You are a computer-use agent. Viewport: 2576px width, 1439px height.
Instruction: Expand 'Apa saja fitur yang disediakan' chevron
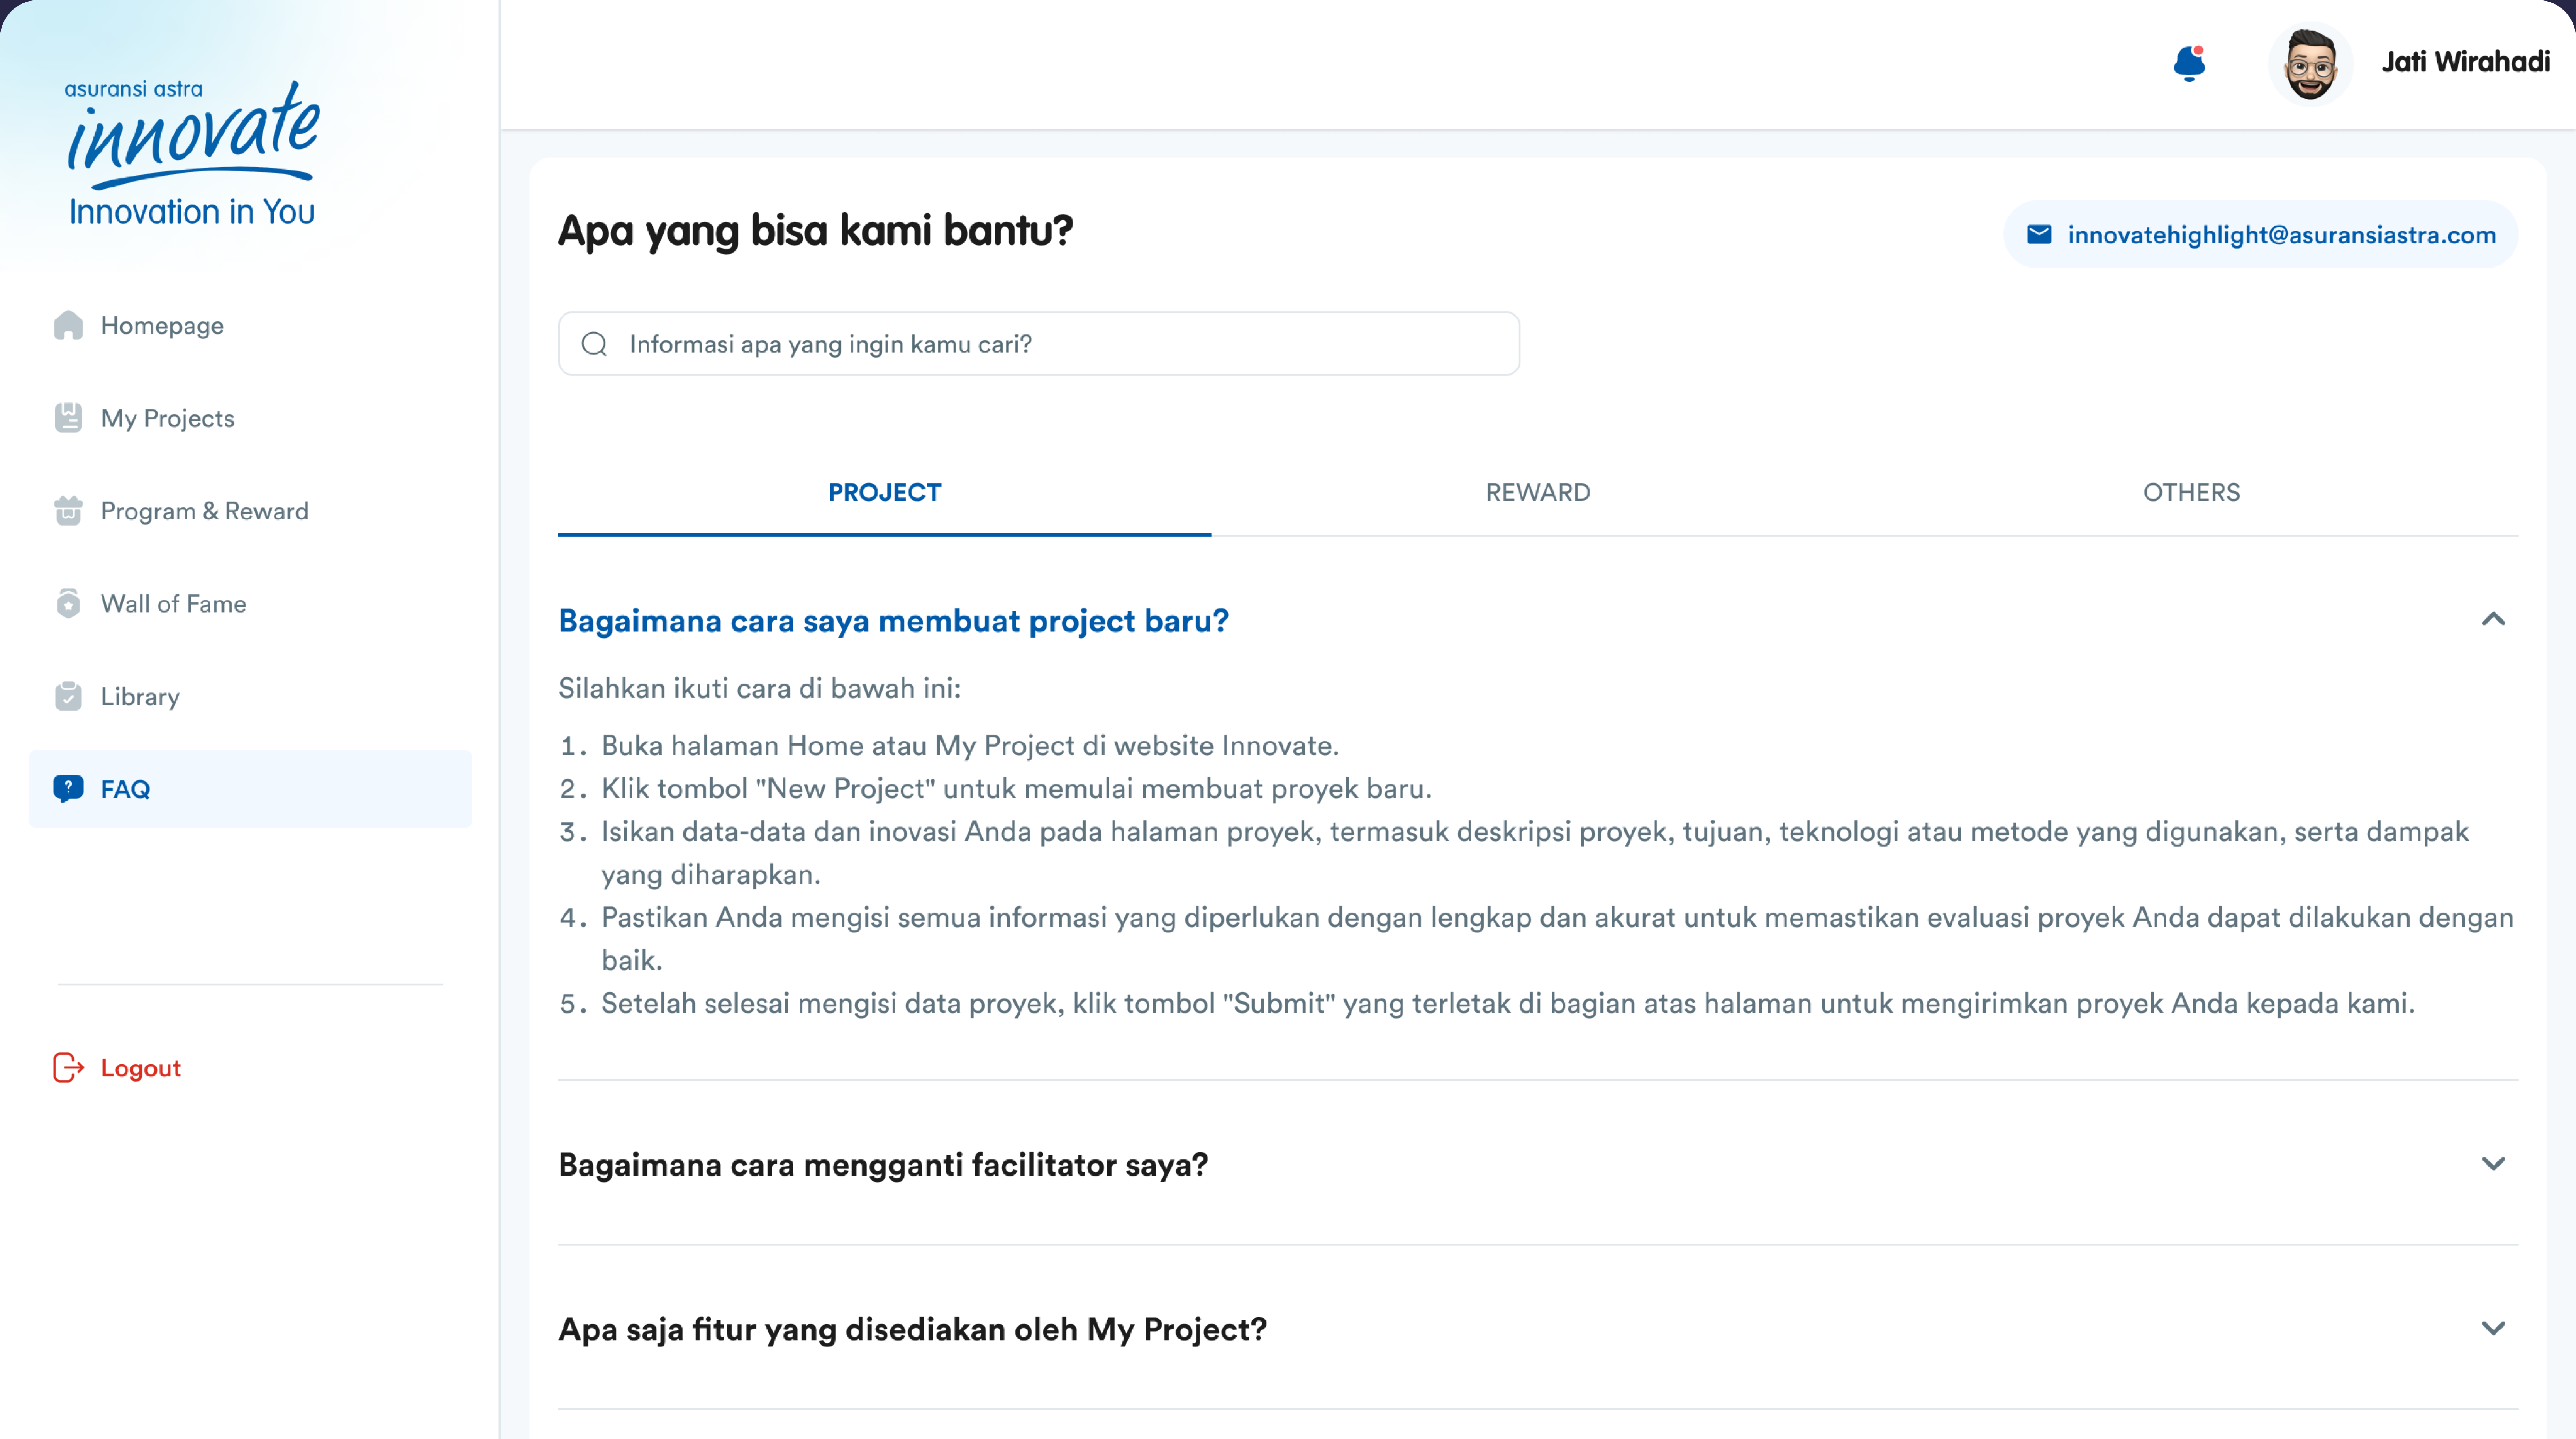point(2493,1329)
